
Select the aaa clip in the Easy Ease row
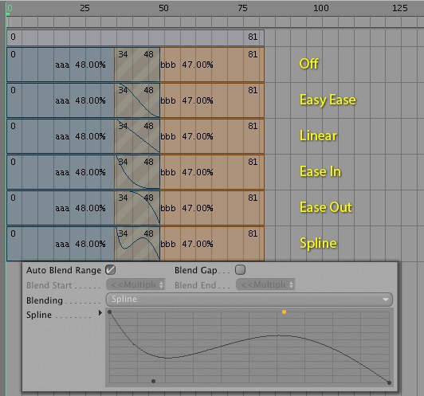(x=61, y=100)
